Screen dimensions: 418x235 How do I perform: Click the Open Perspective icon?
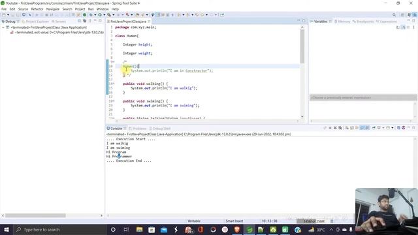click(402, 15)
